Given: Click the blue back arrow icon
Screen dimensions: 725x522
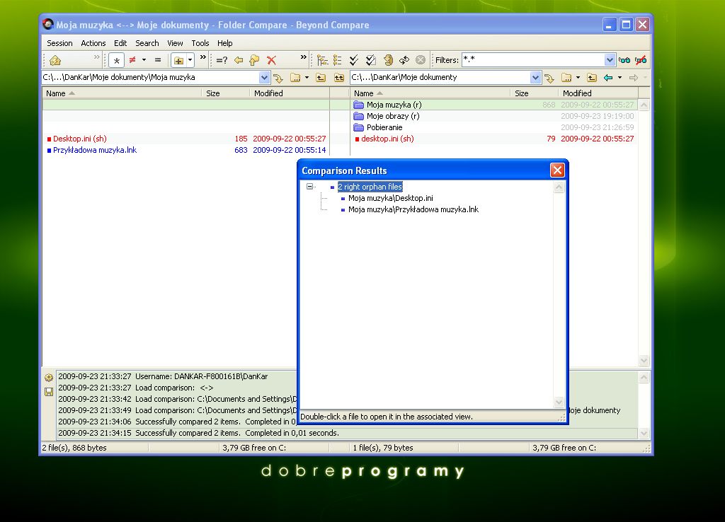Looking at the screenshot, I should [x=608, y=78].
